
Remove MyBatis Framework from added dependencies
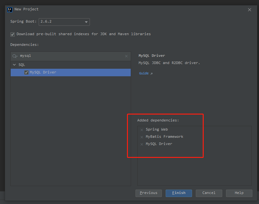click(141, 137)
